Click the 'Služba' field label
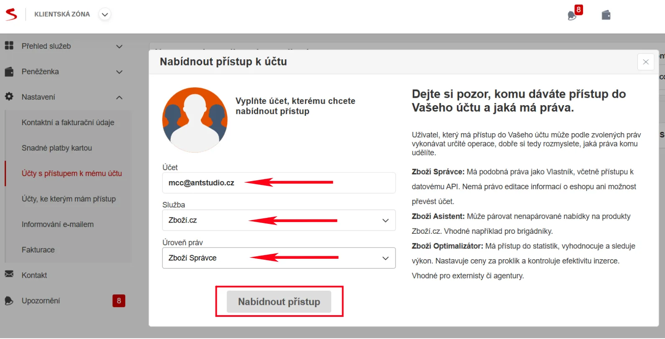665x339 pixels. [x=174, y=205]
